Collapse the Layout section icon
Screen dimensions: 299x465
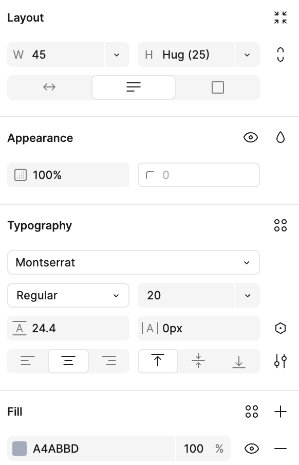[x=281, y=17]
